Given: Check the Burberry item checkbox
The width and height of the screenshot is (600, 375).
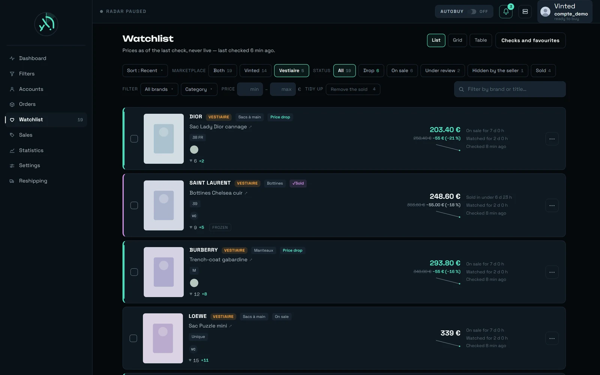Looking at the screenshot, I should pos(134,272).
